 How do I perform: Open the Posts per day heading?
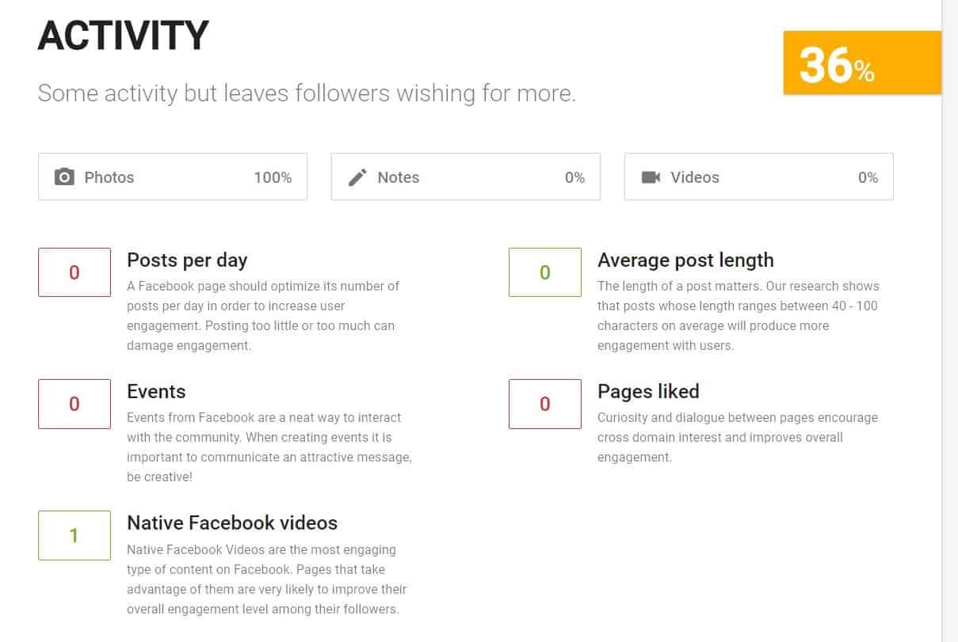pyautogui.click(x=187, y=260)
